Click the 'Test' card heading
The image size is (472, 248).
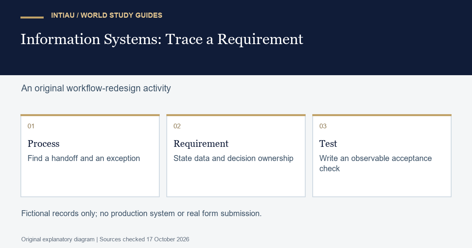pos(328,144)
